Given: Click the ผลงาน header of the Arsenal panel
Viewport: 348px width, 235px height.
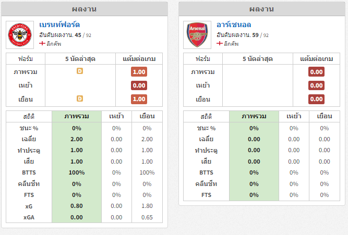Looking at the screenshot, I should click(x=262, y=9).
